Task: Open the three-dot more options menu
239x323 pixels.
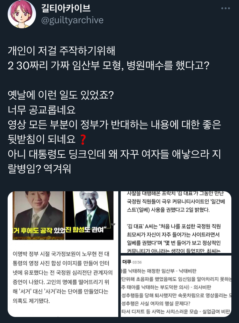Action: 225,9
